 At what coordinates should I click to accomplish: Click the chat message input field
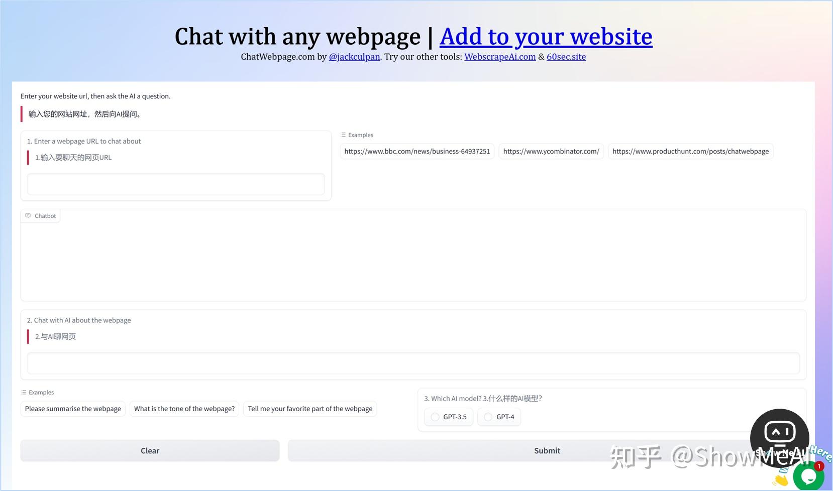click(413, 363)
